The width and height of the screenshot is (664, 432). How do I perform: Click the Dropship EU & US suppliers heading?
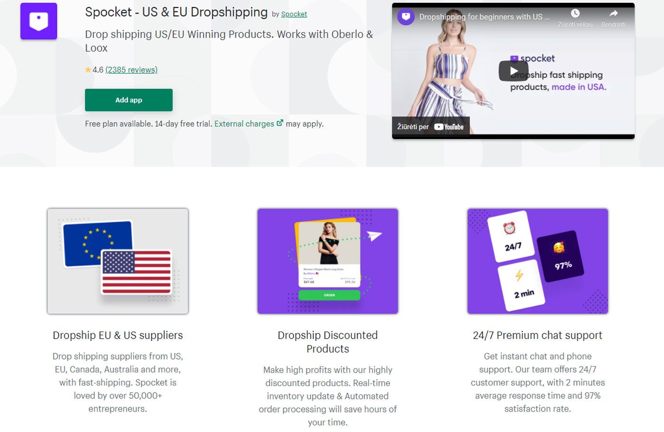coord(118,335)
